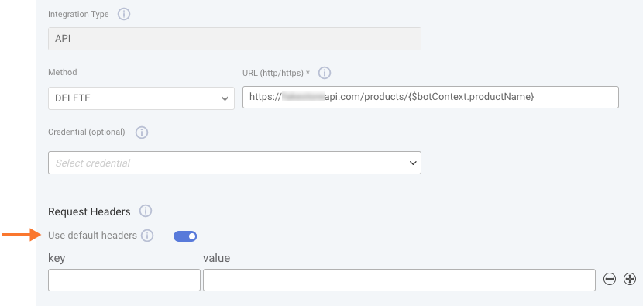Click the Request Headers section heading
This screenshot has height=306, width=643.
click(89, 211)
